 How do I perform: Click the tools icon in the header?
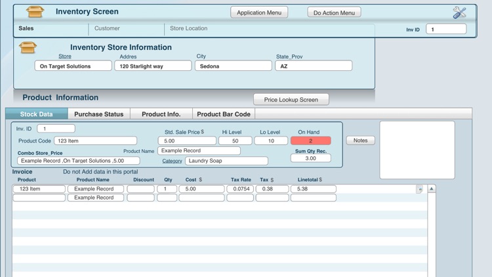click(459, 12)
